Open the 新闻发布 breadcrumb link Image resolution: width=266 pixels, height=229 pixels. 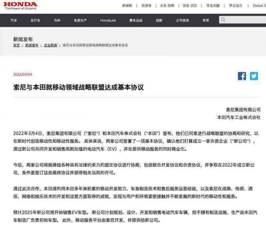[x=32, y=46]
